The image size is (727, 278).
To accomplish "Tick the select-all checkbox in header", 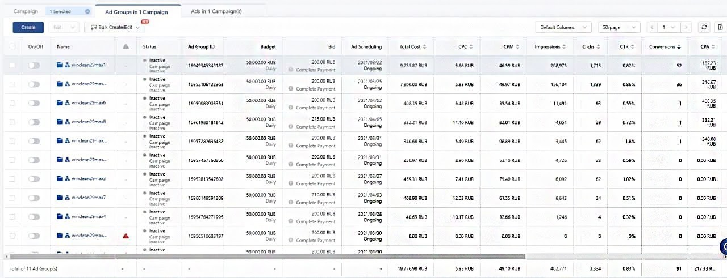I will 12,46.
